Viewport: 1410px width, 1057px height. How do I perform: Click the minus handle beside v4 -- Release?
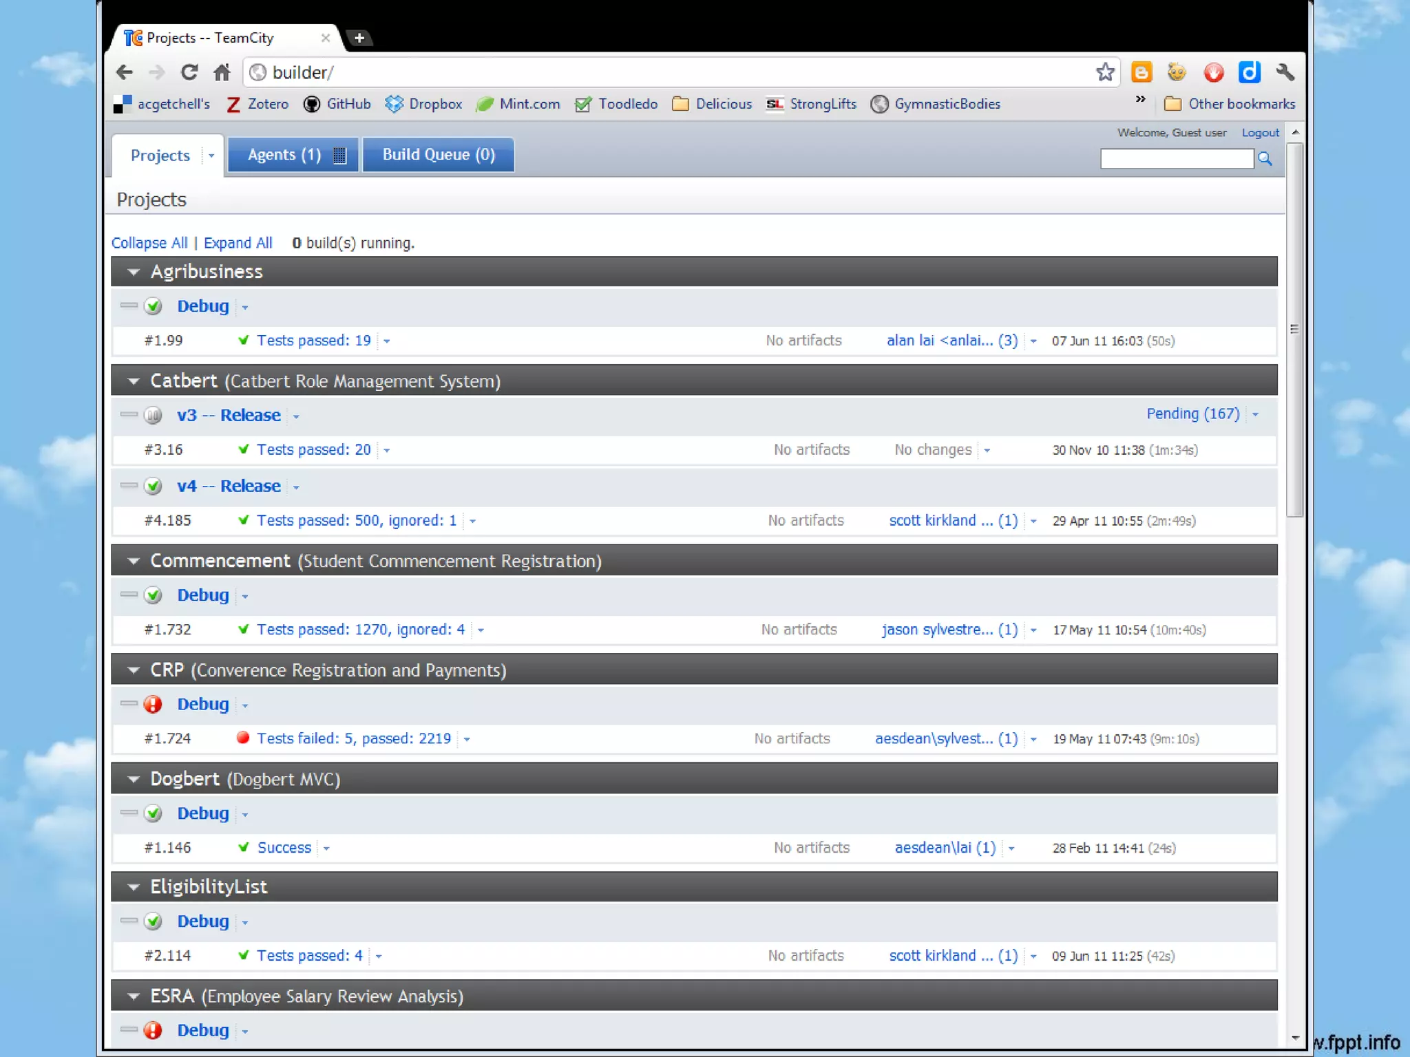[x=129, y=485]
